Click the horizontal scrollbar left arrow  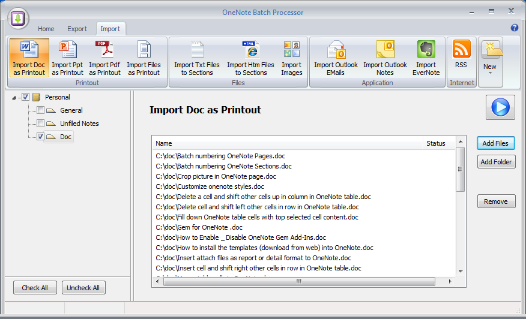(158, 281)
